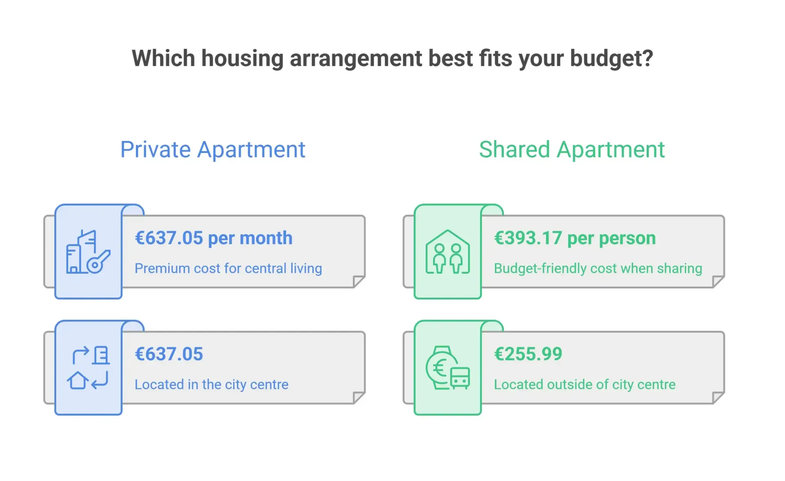Click the €393.17 per person text
Screen dimensions: 785x481
[575, 238]
